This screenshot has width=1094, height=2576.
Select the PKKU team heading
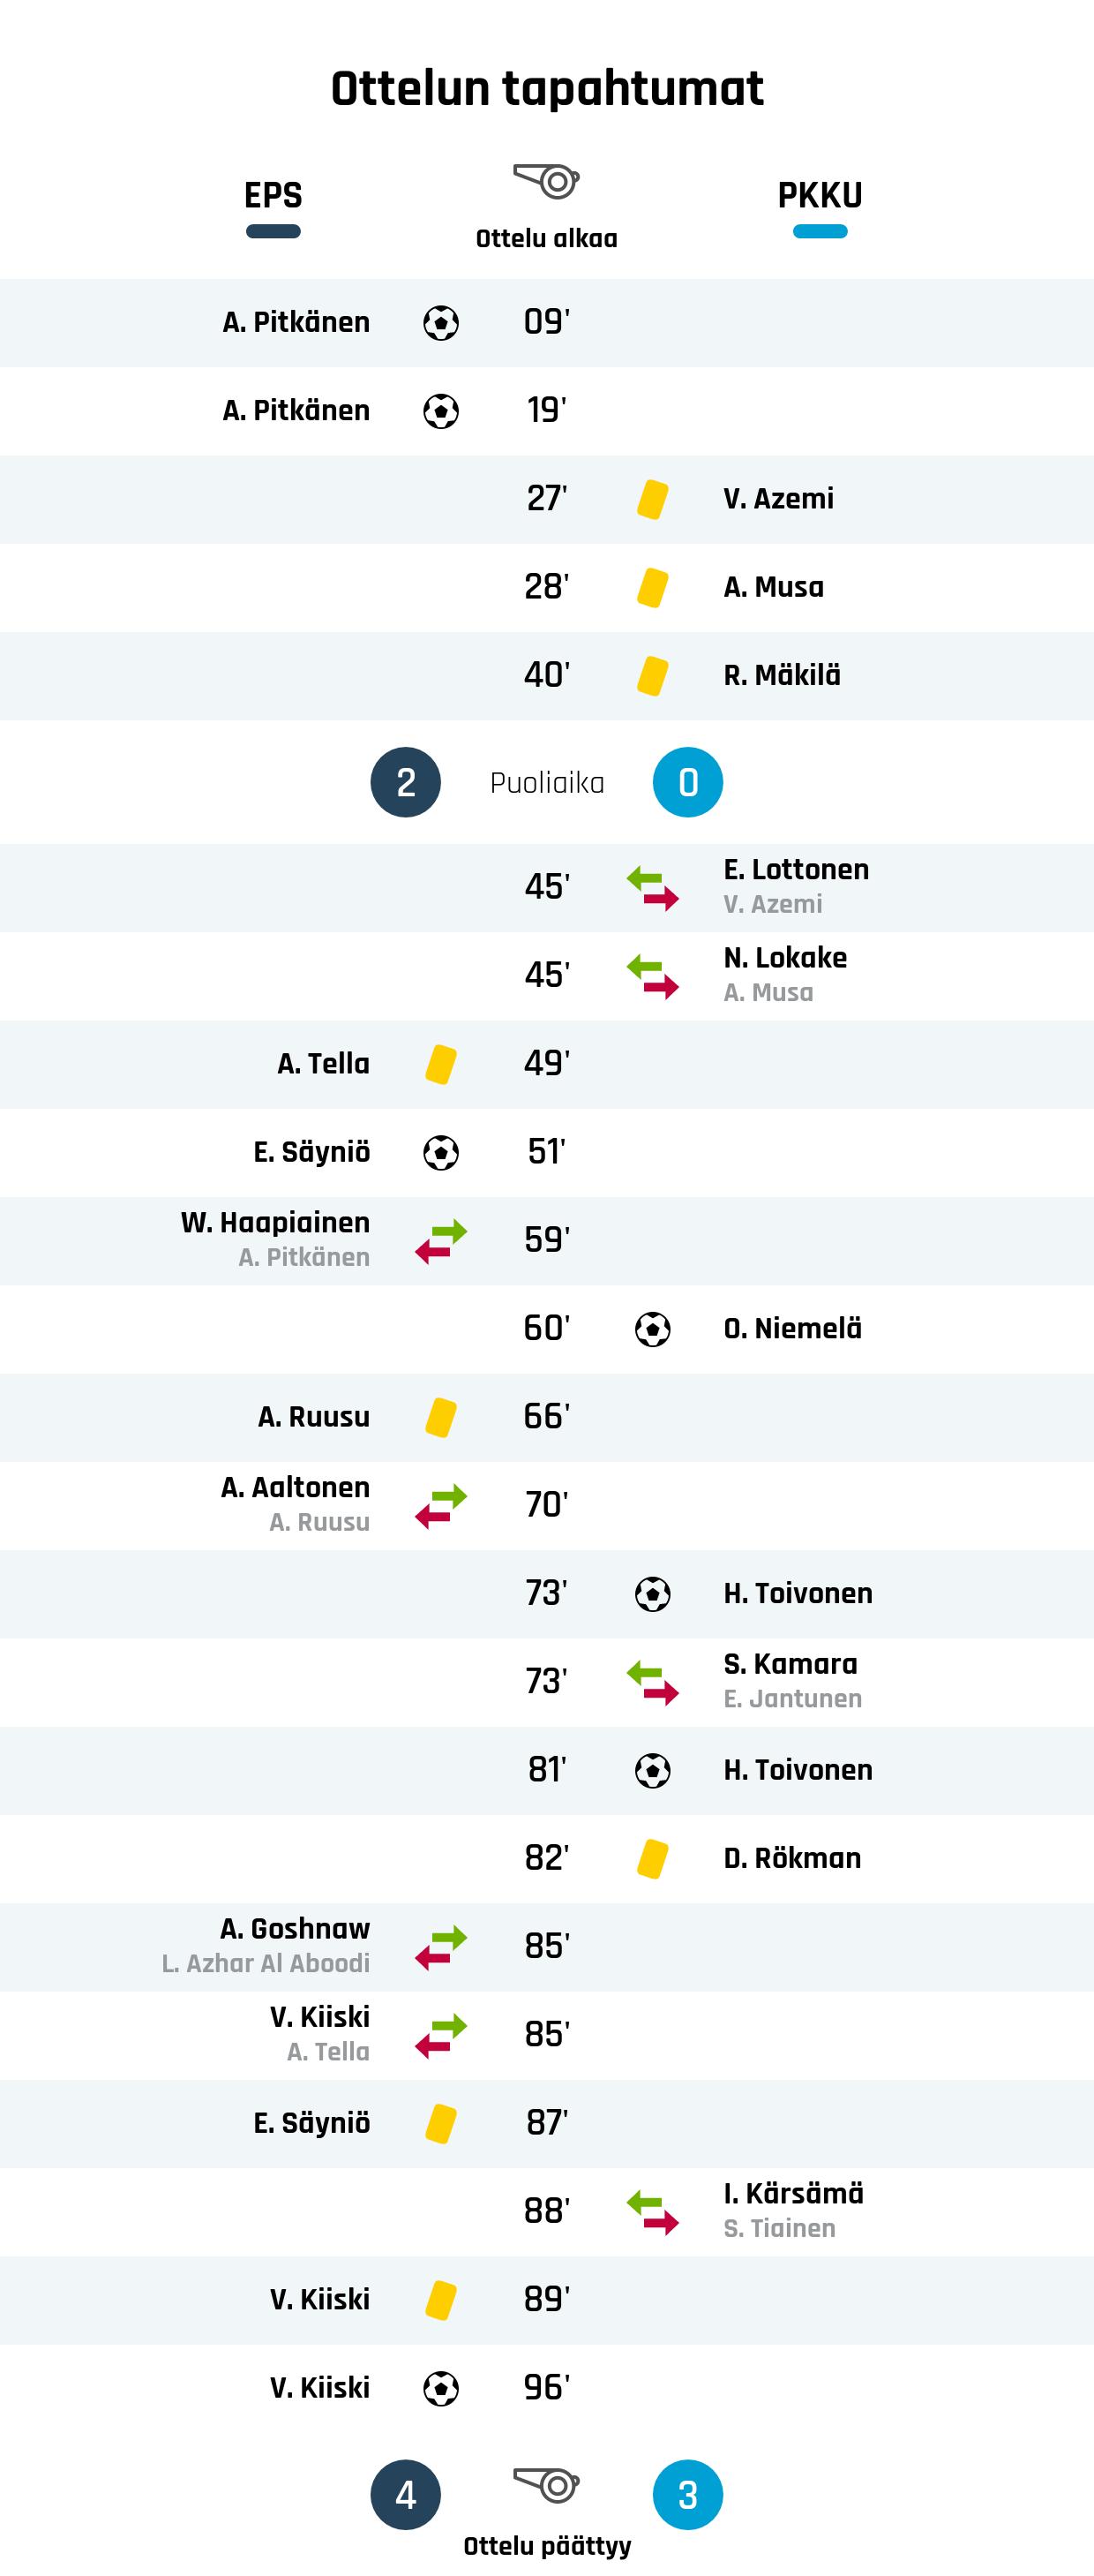820,195
